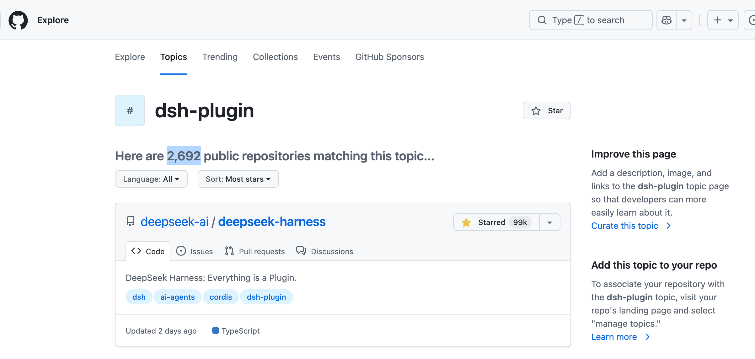The width and height of the screenshot is (755, 359).
Task: Open the Copilot chat icon
Action: 667,20
